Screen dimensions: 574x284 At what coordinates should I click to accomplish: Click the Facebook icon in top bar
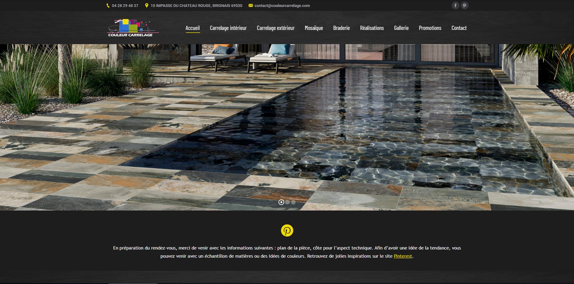click(x=455, y=6)
